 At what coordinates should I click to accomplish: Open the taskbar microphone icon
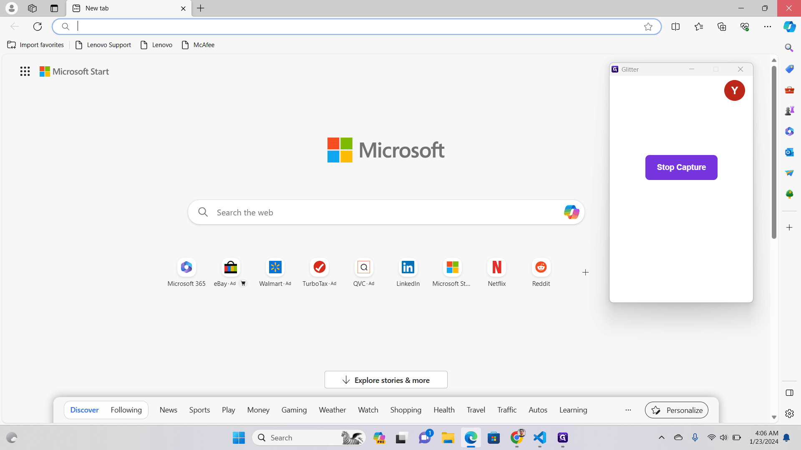695,437
